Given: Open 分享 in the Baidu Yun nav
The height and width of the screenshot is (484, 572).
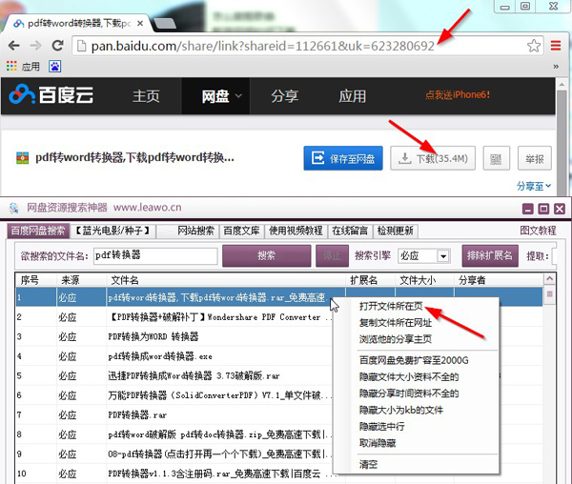Looking at the screenshot, I should [284, 96].
